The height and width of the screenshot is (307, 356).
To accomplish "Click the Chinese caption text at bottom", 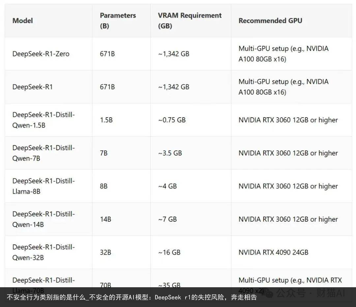I will click(x=132, y=297).
